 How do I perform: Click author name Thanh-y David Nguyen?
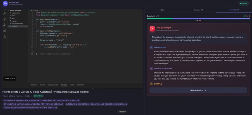[x=13, y=96]
